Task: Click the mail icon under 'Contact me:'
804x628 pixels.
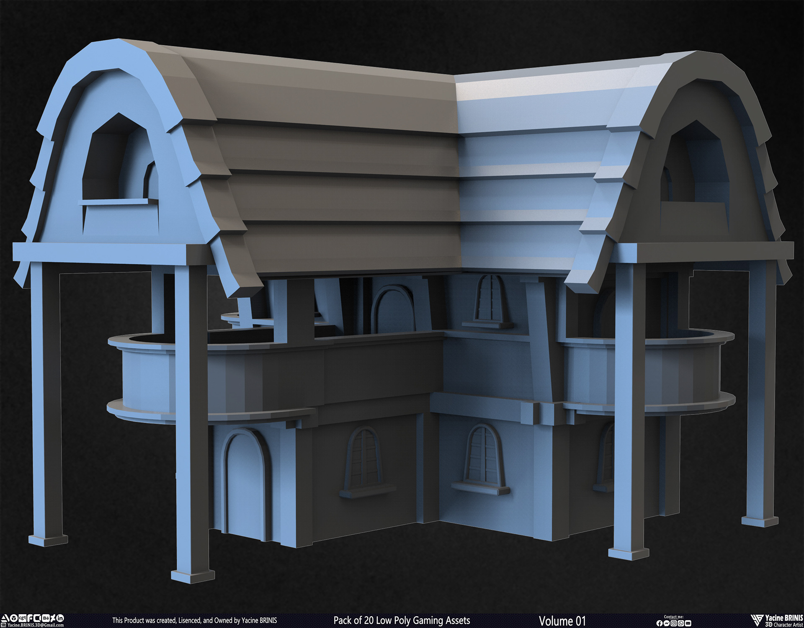Action: [688, 623]
